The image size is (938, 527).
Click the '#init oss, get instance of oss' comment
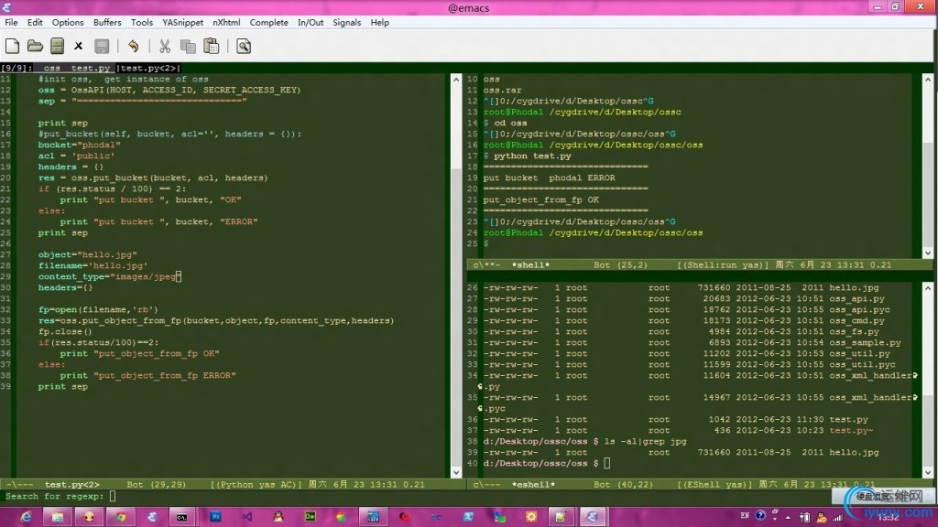point(124,79)
